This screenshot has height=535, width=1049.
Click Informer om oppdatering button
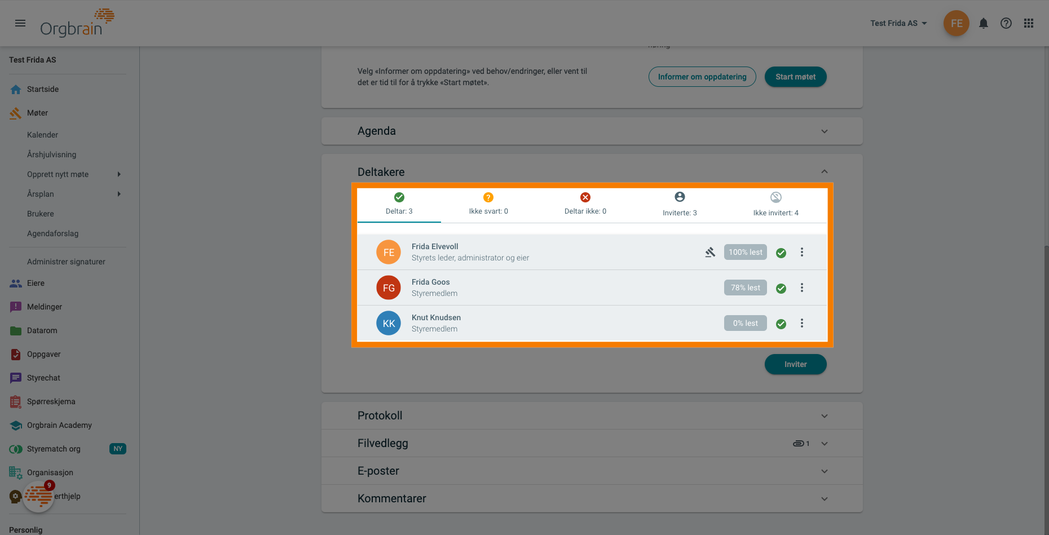point(702,77)
